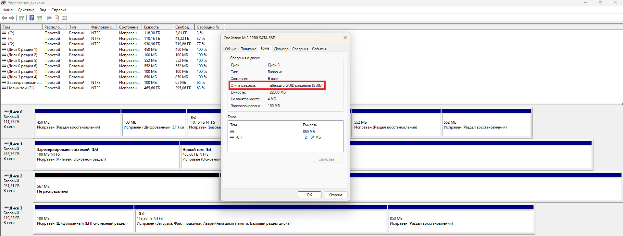The image size is (623, 236).
Task: Select the (C:) volume in the dialog's Тома list
Action: (239, 137)
